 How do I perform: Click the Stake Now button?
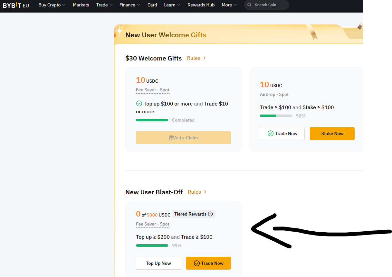pos(332,134)
